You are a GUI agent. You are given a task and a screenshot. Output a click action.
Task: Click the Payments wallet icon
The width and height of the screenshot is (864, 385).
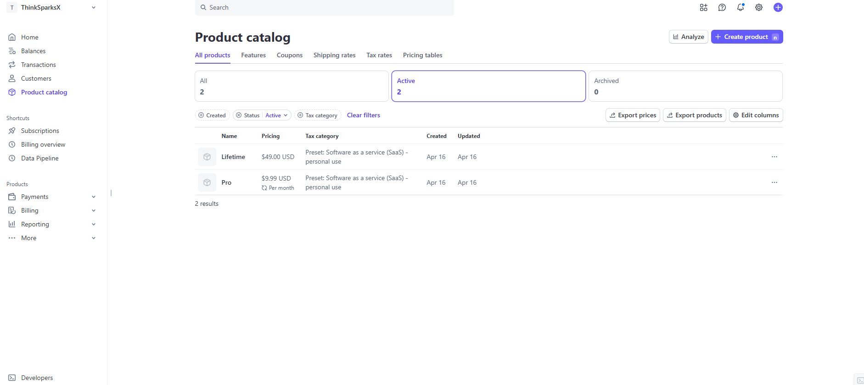point(12,197)
